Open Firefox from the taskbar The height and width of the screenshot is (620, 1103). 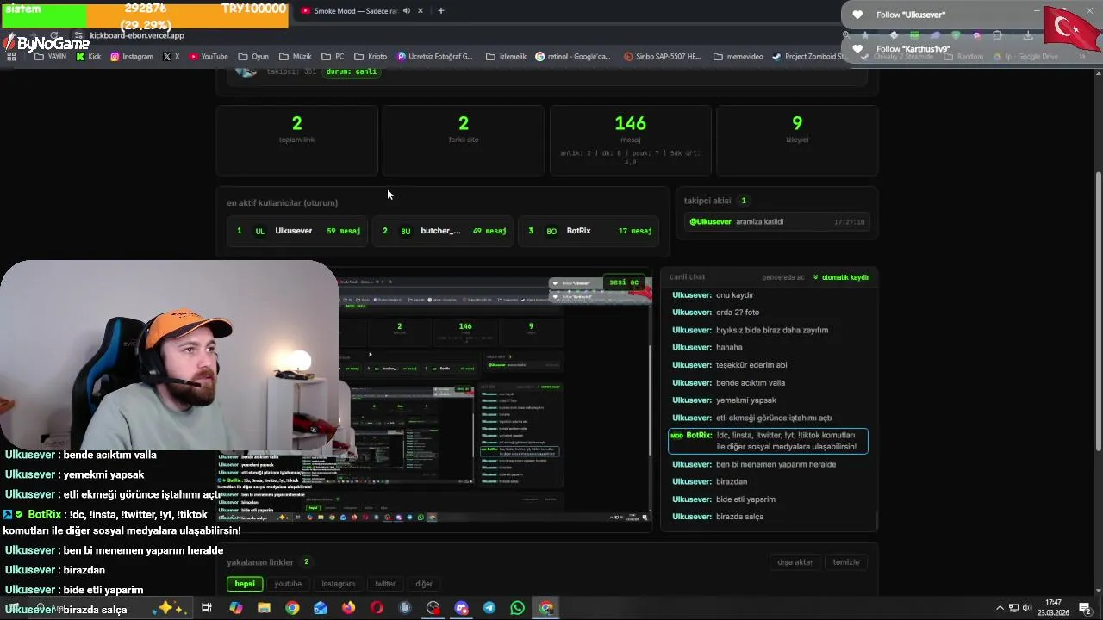coord(348,608)
